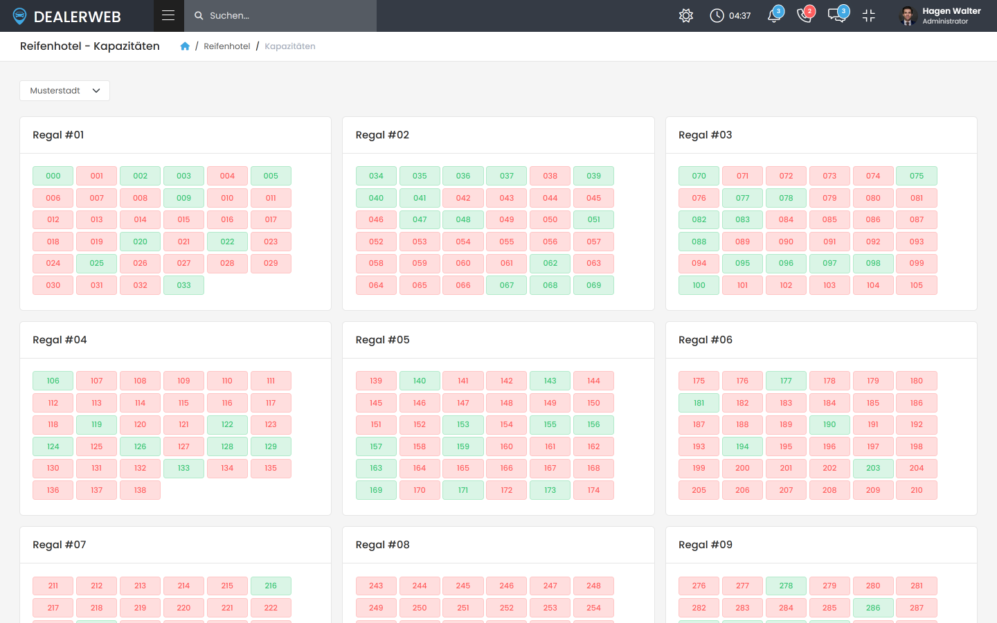
Task: Click the Regal #06 card heading
Action: (706, 340)
